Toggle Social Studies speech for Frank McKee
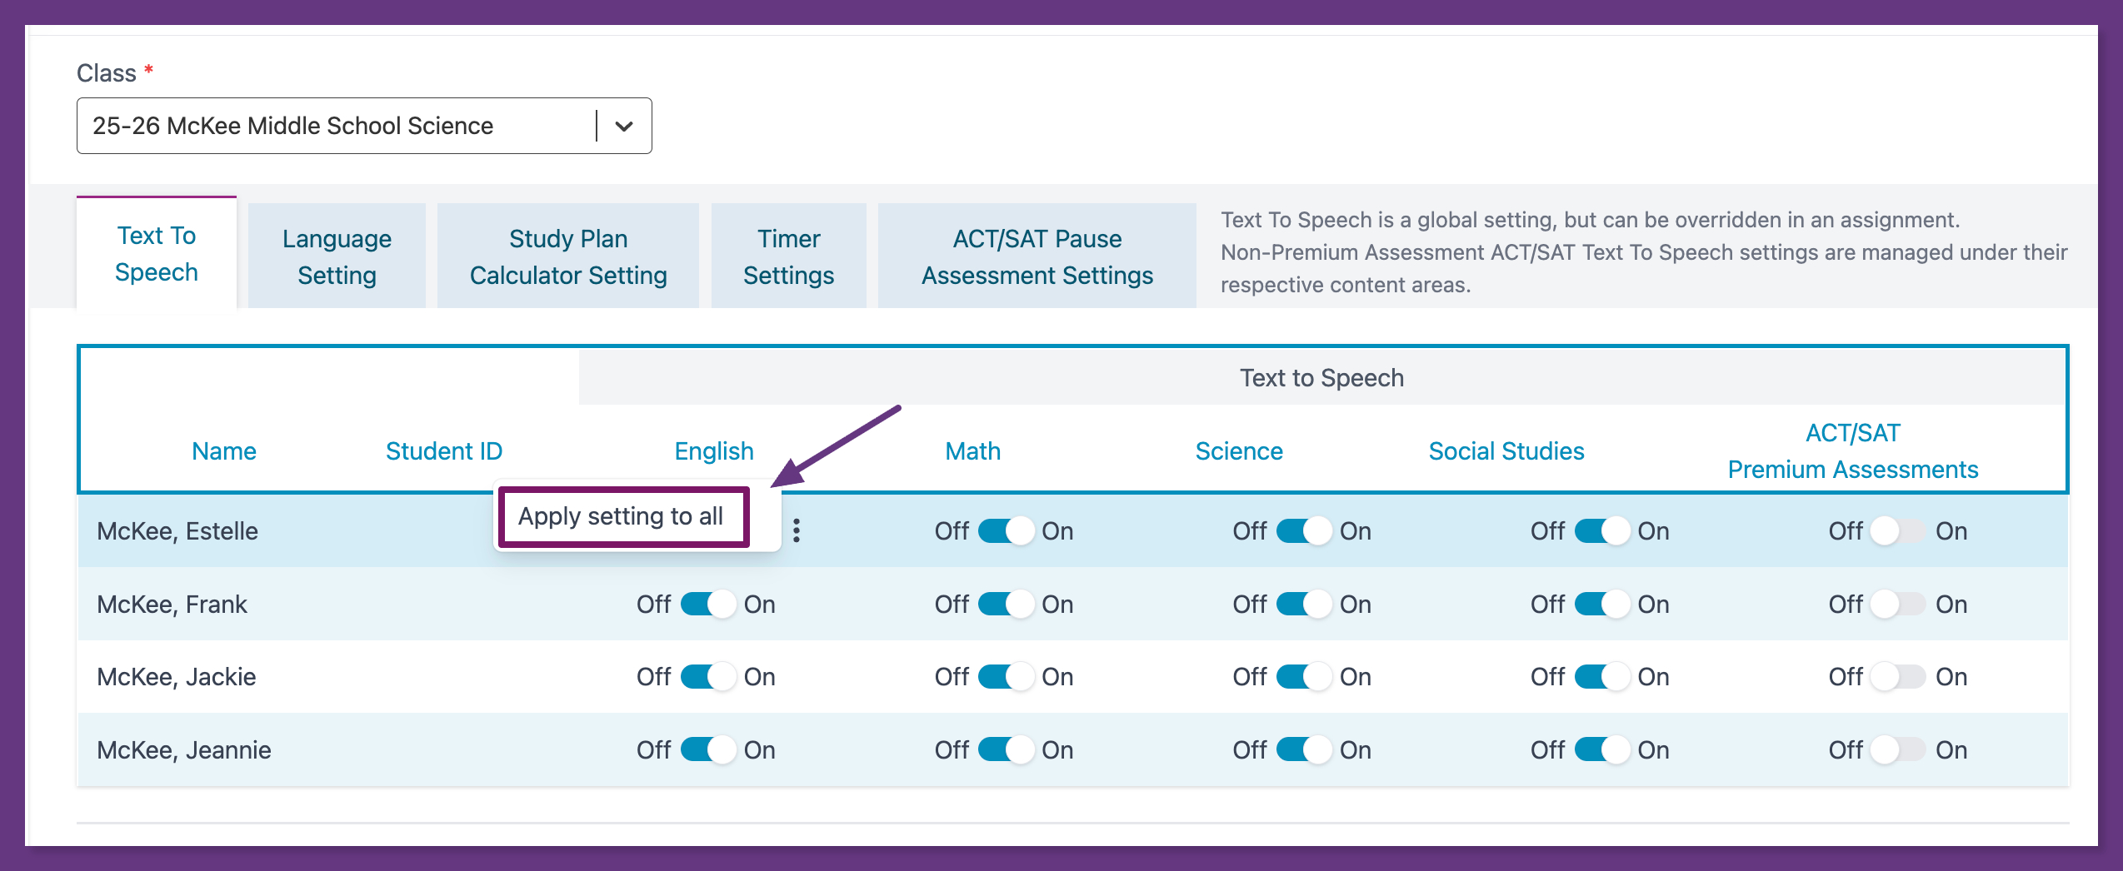 pyautogui.click(x=1601, y=605)
